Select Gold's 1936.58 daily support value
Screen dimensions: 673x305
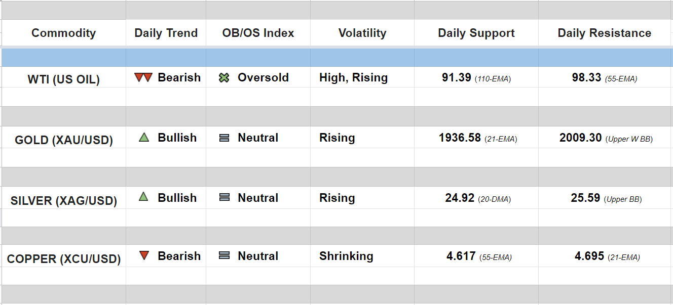coord(460,138)
